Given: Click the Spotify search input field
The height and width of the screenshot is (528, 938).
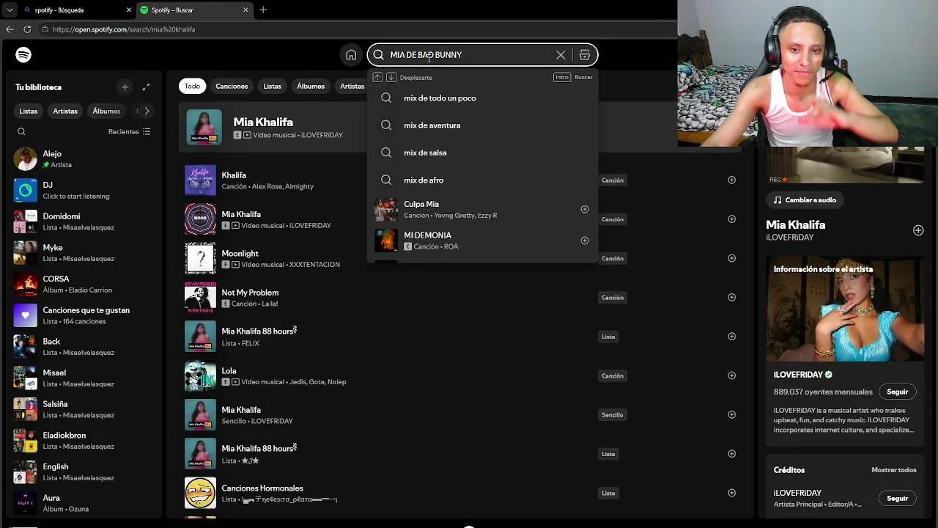Looking at the screenshot, I should (x=469, y=55).
